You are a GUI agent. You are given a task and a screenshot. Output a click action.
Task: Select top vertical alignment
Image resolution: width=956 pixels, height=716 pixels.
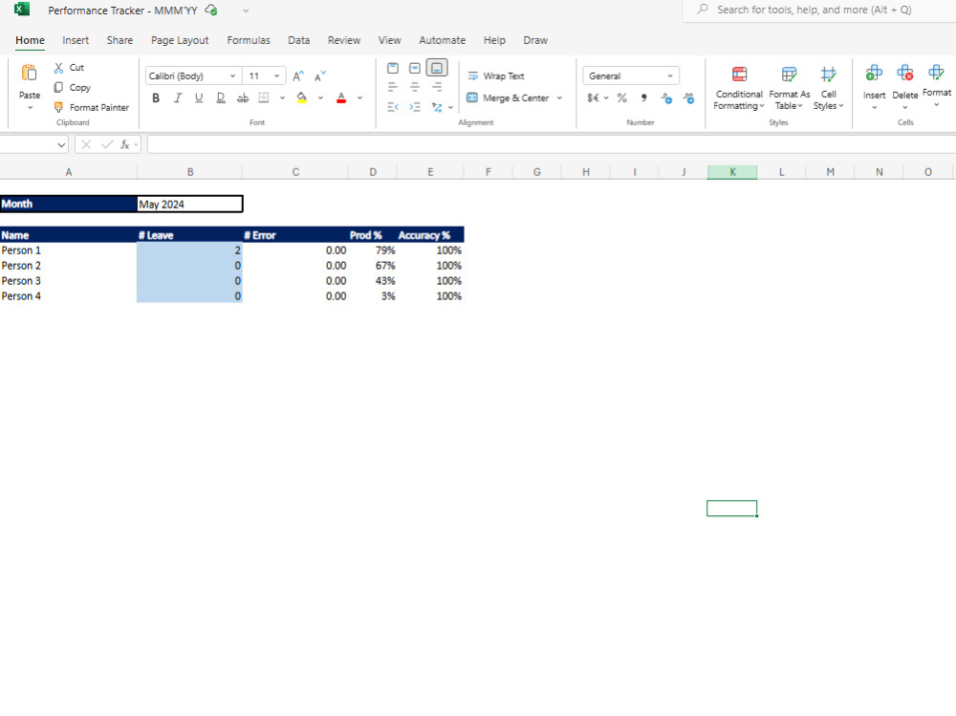[393, 68]
